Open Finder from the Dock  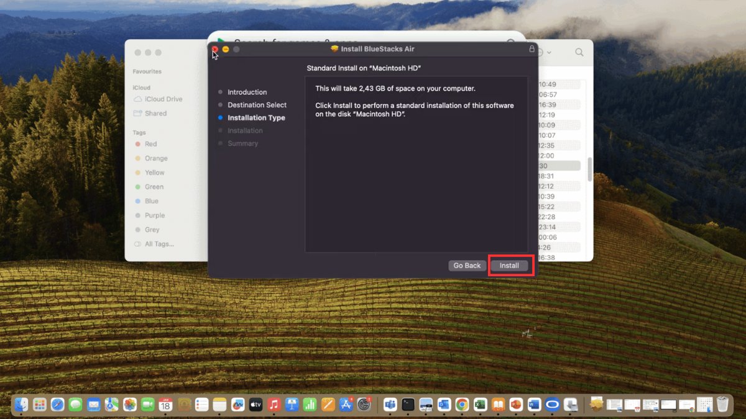pyautogui.click(x=21, y=405)
